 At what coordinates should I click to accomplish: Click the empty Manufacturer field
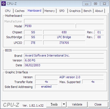(x=64, y=21)
